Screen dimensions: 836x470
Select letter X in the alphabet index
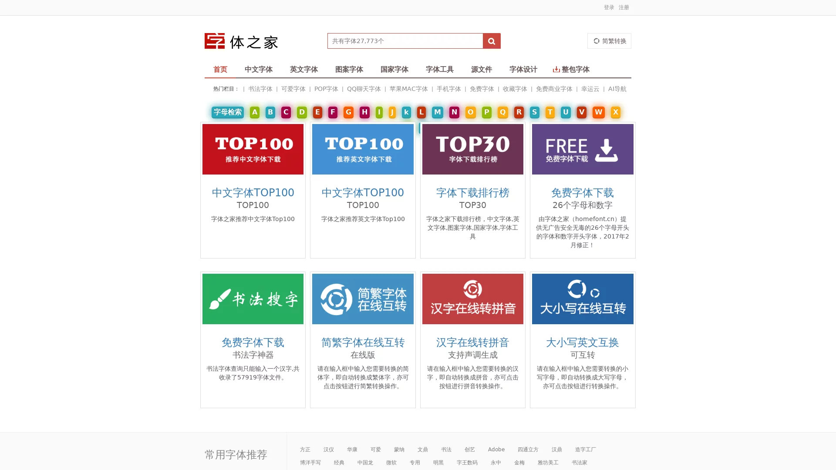pyautogui.click(x=615, y=112)
